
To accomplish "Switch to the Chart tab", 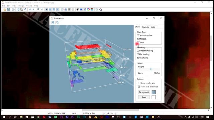I will click(x=137, y=27).
